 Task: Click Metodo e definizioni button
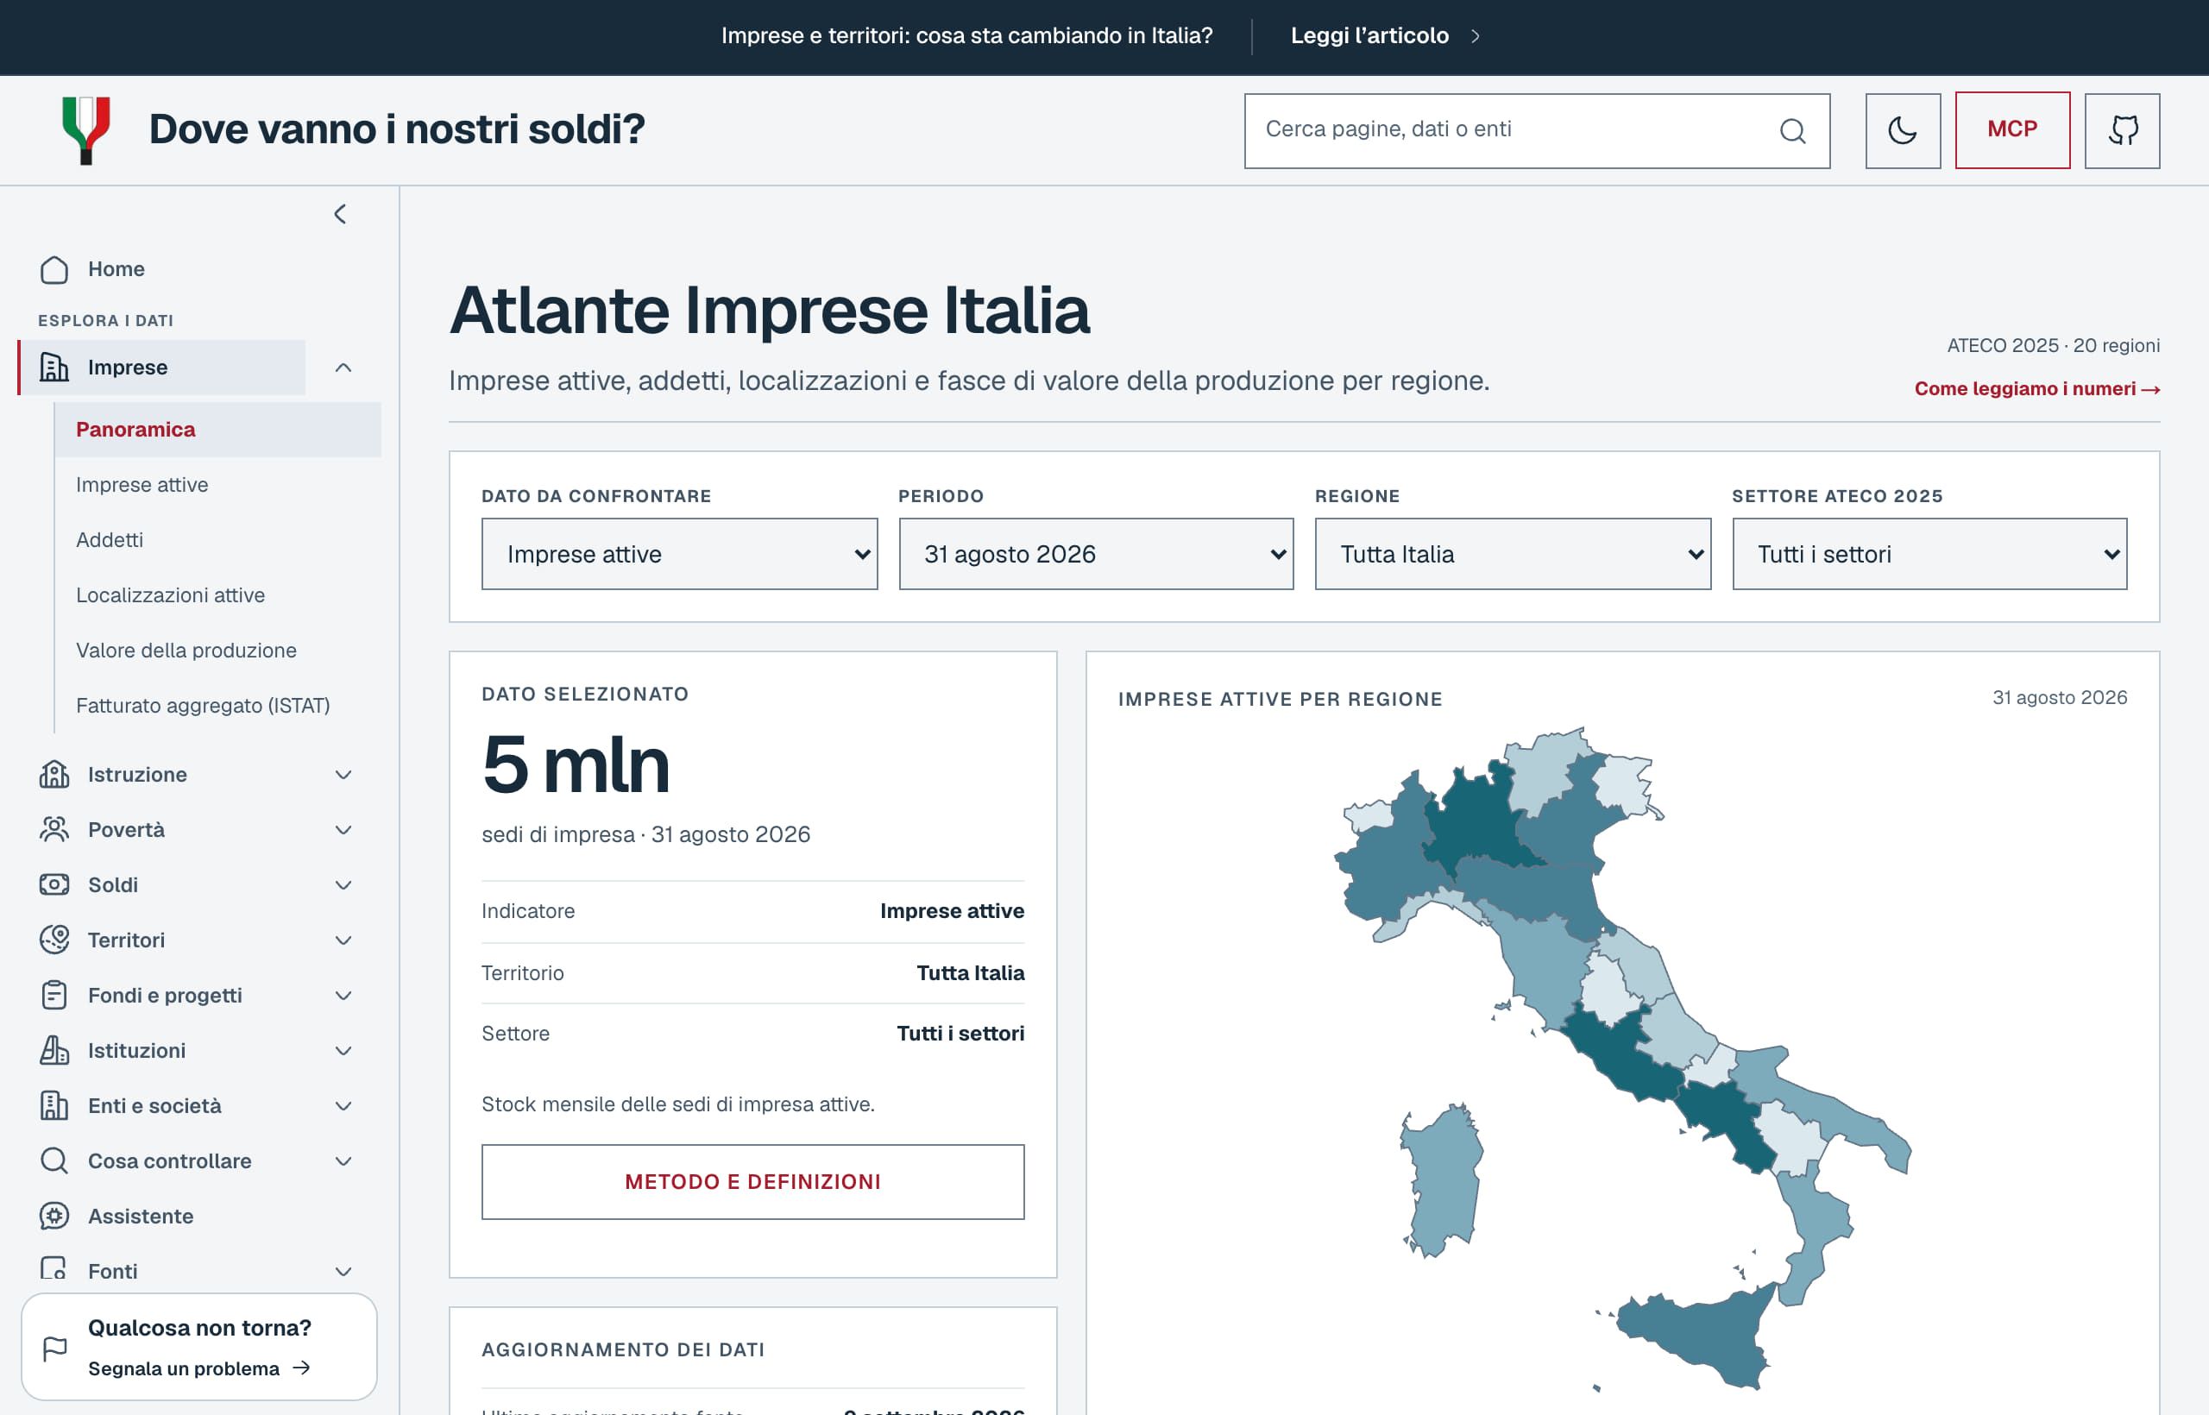[752, 1182]
